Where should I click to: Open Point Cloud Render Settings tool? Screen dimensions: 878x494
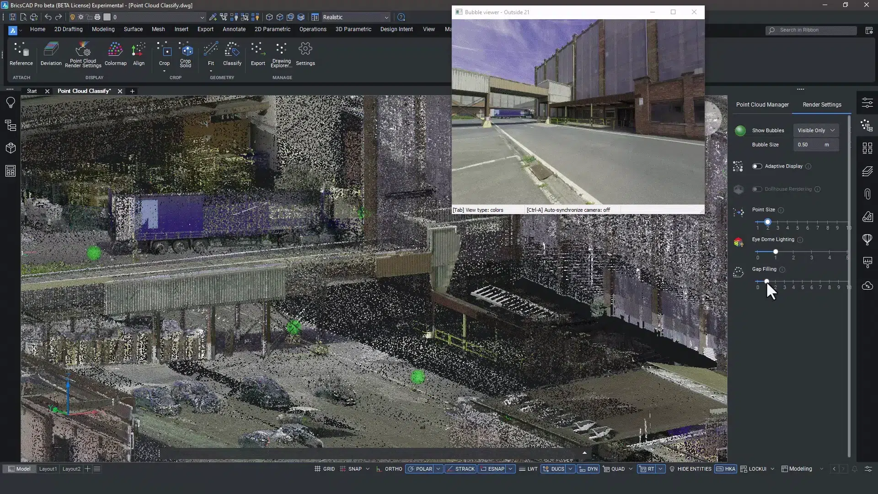(x=83, y=54)
